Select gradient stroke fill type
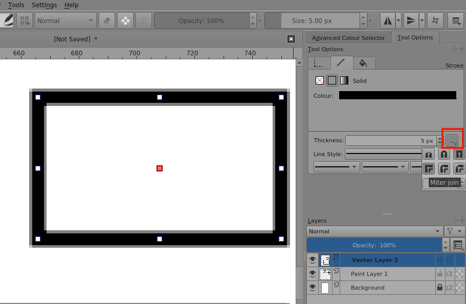The image size is (466, 304). click(344, 81)
